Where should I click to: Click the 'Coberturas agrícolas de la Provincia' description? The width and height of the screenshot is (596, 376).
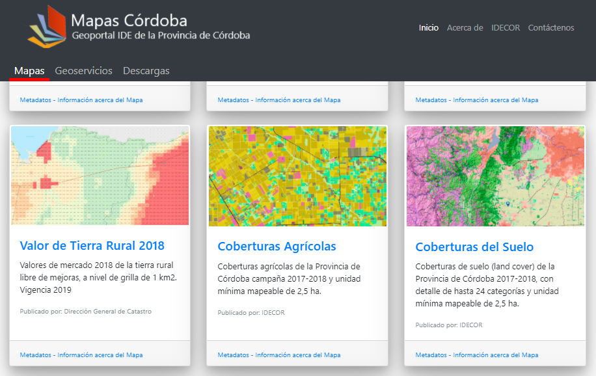pos(289,278)
